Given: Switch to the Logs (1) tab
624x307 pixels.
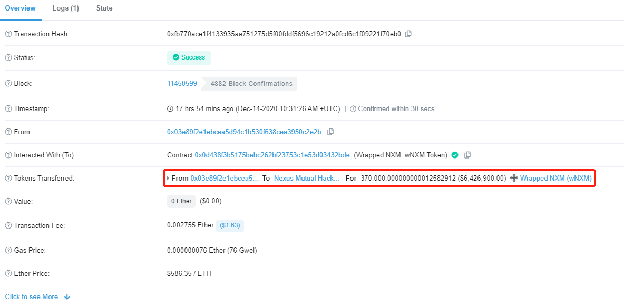Looking at the screenshot, I should point(66,8).
